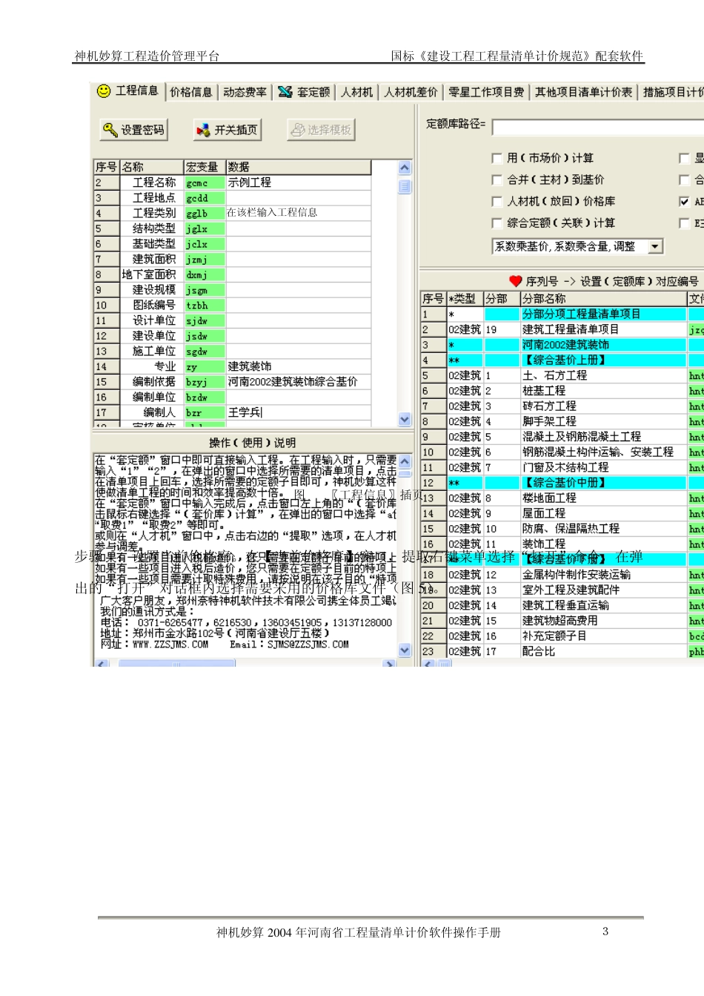Enable 用(市场价)计算 checkbox
This screenshot has width=704, height=996.
pos(497,158)
